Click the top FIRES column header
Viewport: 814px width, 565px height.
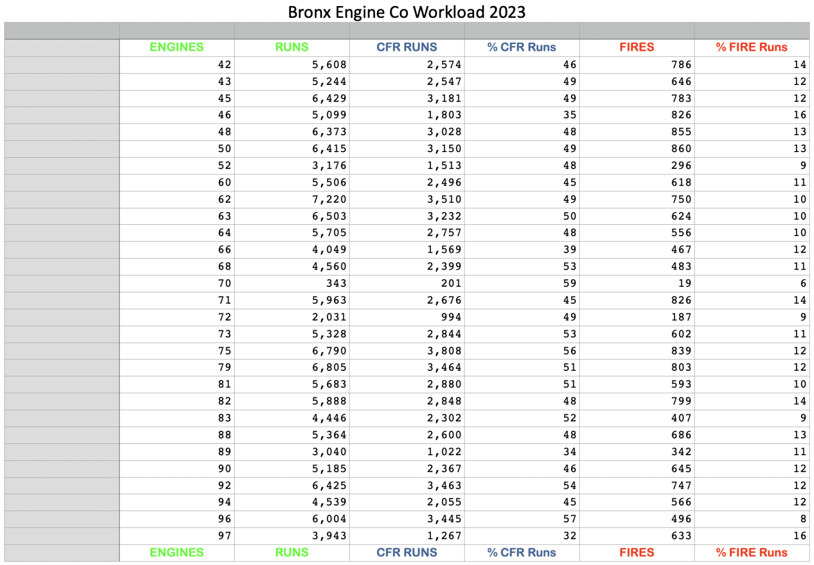[636, 47]
